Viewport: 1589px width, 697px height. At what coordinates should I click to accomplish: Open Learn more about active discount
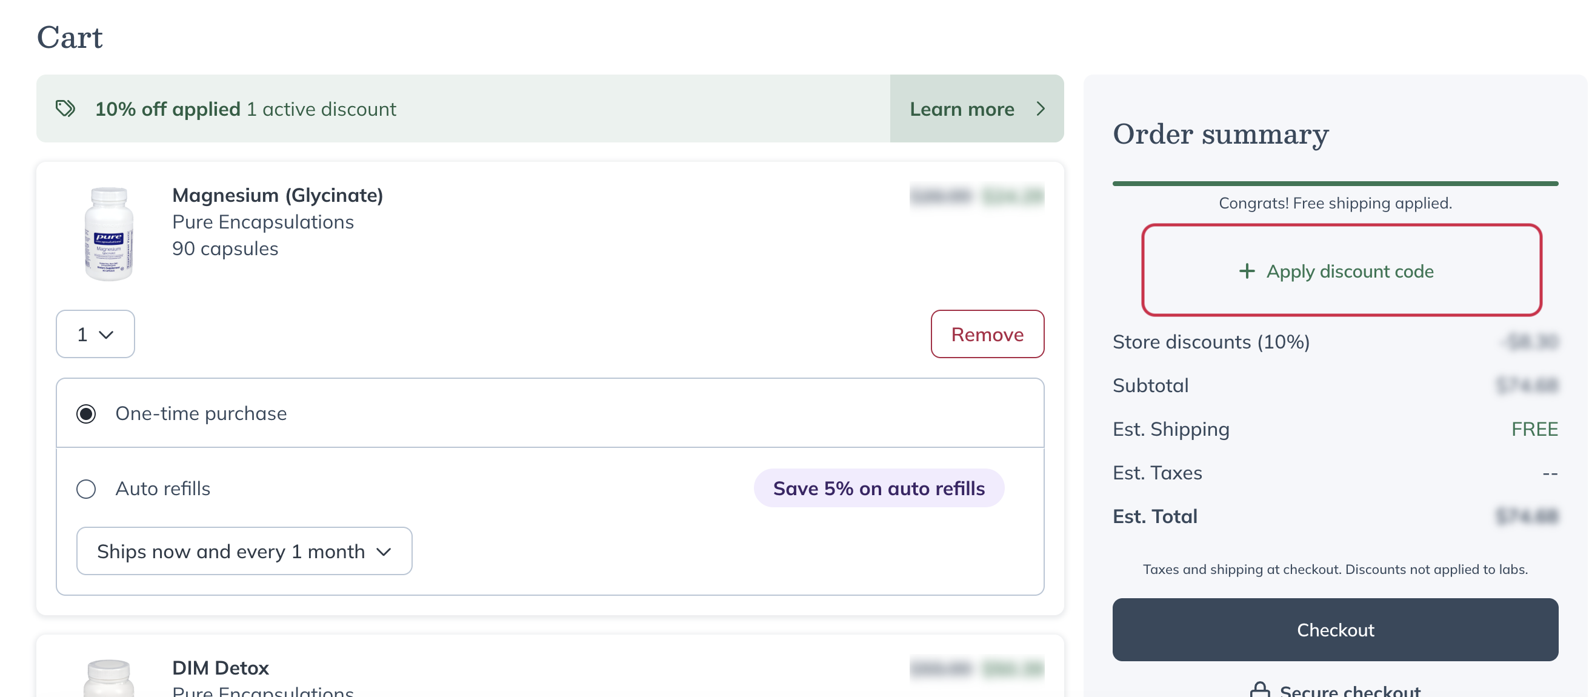point(961,109)
